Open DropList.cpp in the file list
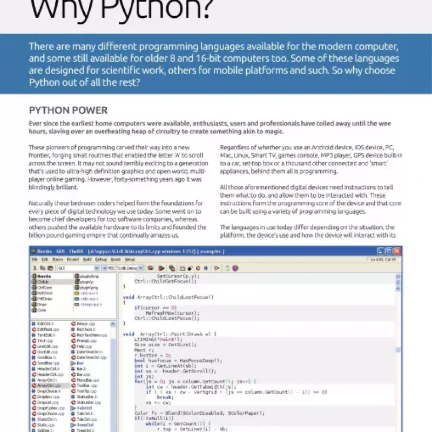 (x=45, y=402)
